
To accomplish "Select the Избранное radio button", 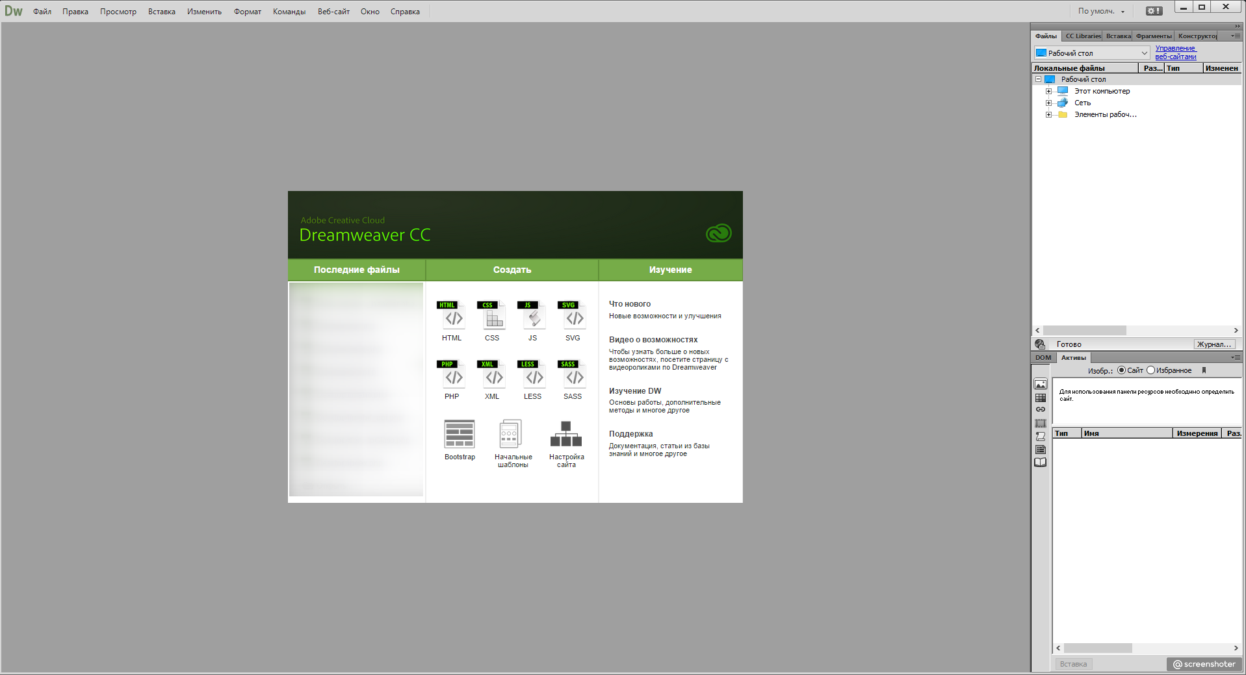I will tap(1150, 370).
